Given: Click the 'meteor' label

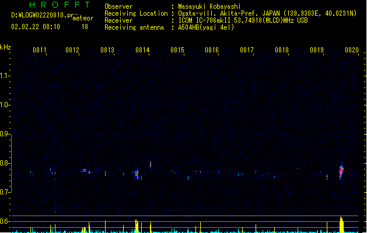Looking at the screenshot, I should coord(83,18).
